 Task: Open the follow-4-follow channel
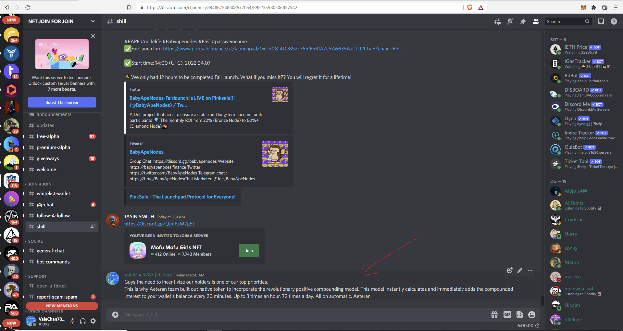coord(62,216)
